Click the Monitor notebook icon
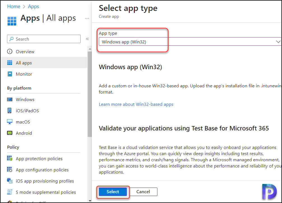The height and width of the screenshot is (203, 282). coord(10,74)
